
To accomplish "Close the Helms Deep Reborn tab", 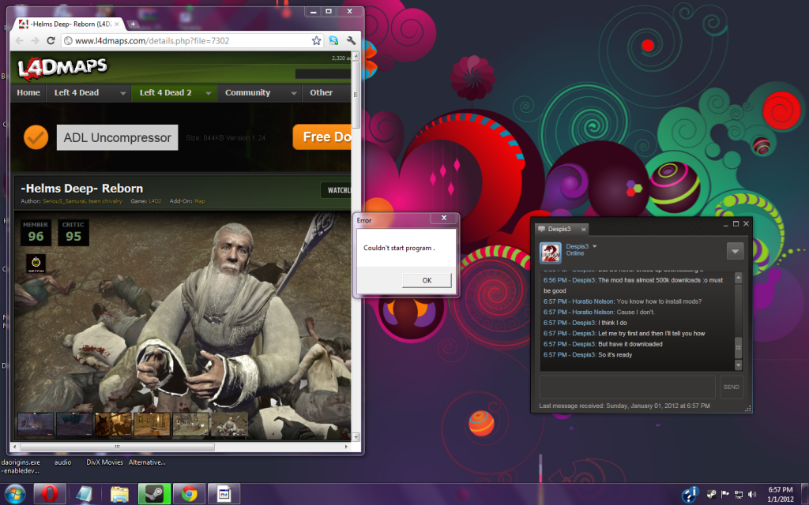I will (117, 24).
